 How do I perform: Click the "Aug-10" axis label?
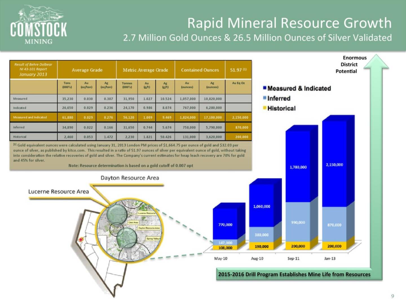[x=257, y=258]
